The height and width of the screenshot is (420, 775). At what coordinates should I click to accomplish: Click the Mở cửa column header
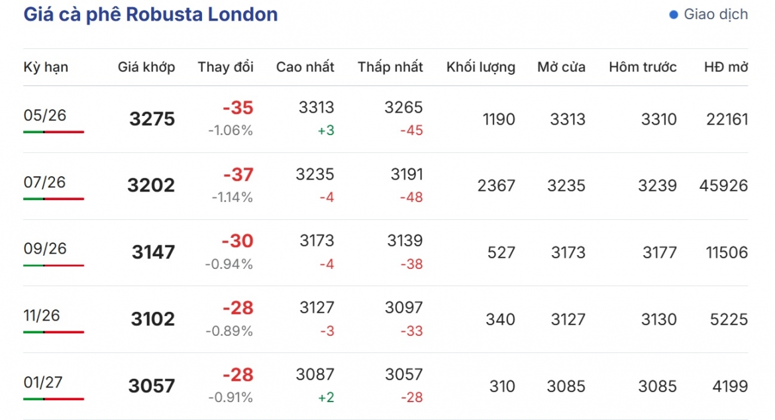tap(562, 67)
